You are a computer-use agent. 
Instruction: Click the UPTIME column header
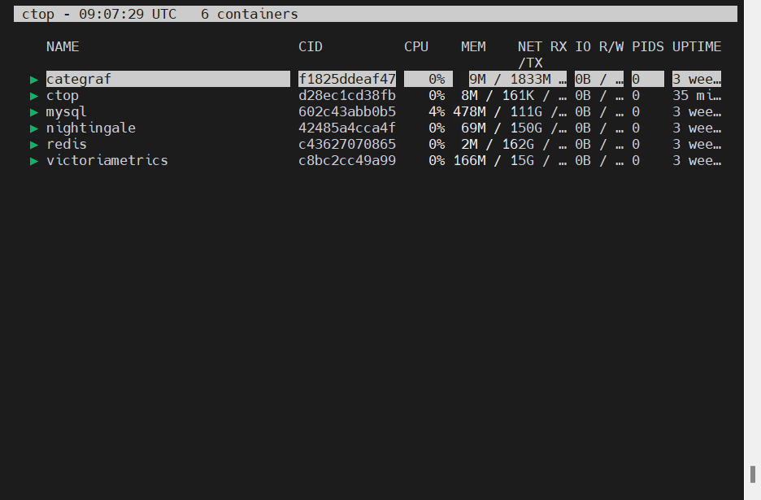tap(696, 46)
